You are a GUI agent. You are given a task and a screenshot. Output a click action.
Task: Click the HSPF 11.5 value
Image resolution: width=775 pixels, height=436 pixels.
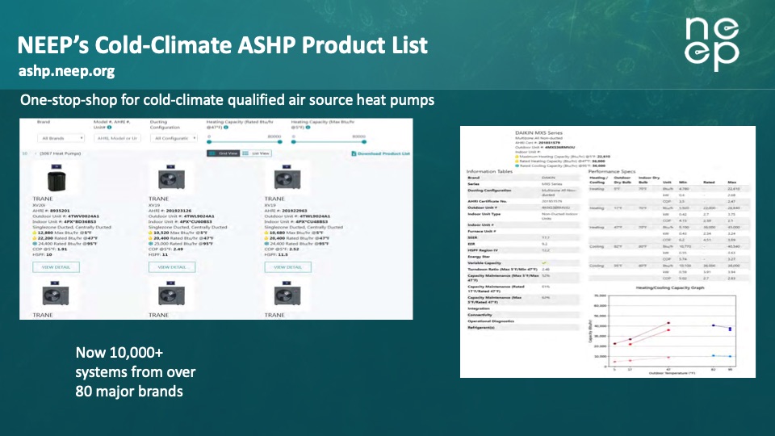pyautogui.click(x=283, y=254)
